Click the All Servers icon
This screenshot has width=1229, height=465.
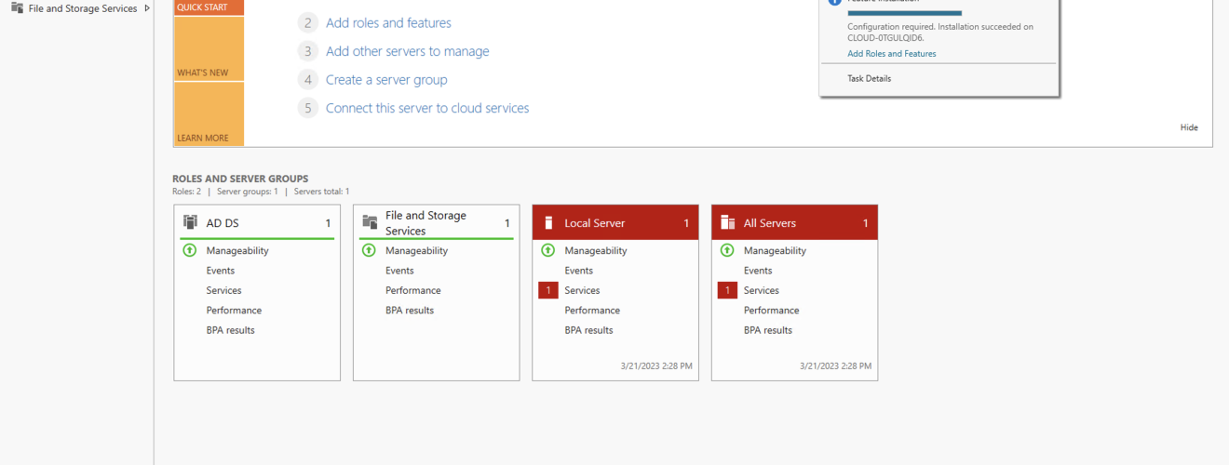(728, 222)
